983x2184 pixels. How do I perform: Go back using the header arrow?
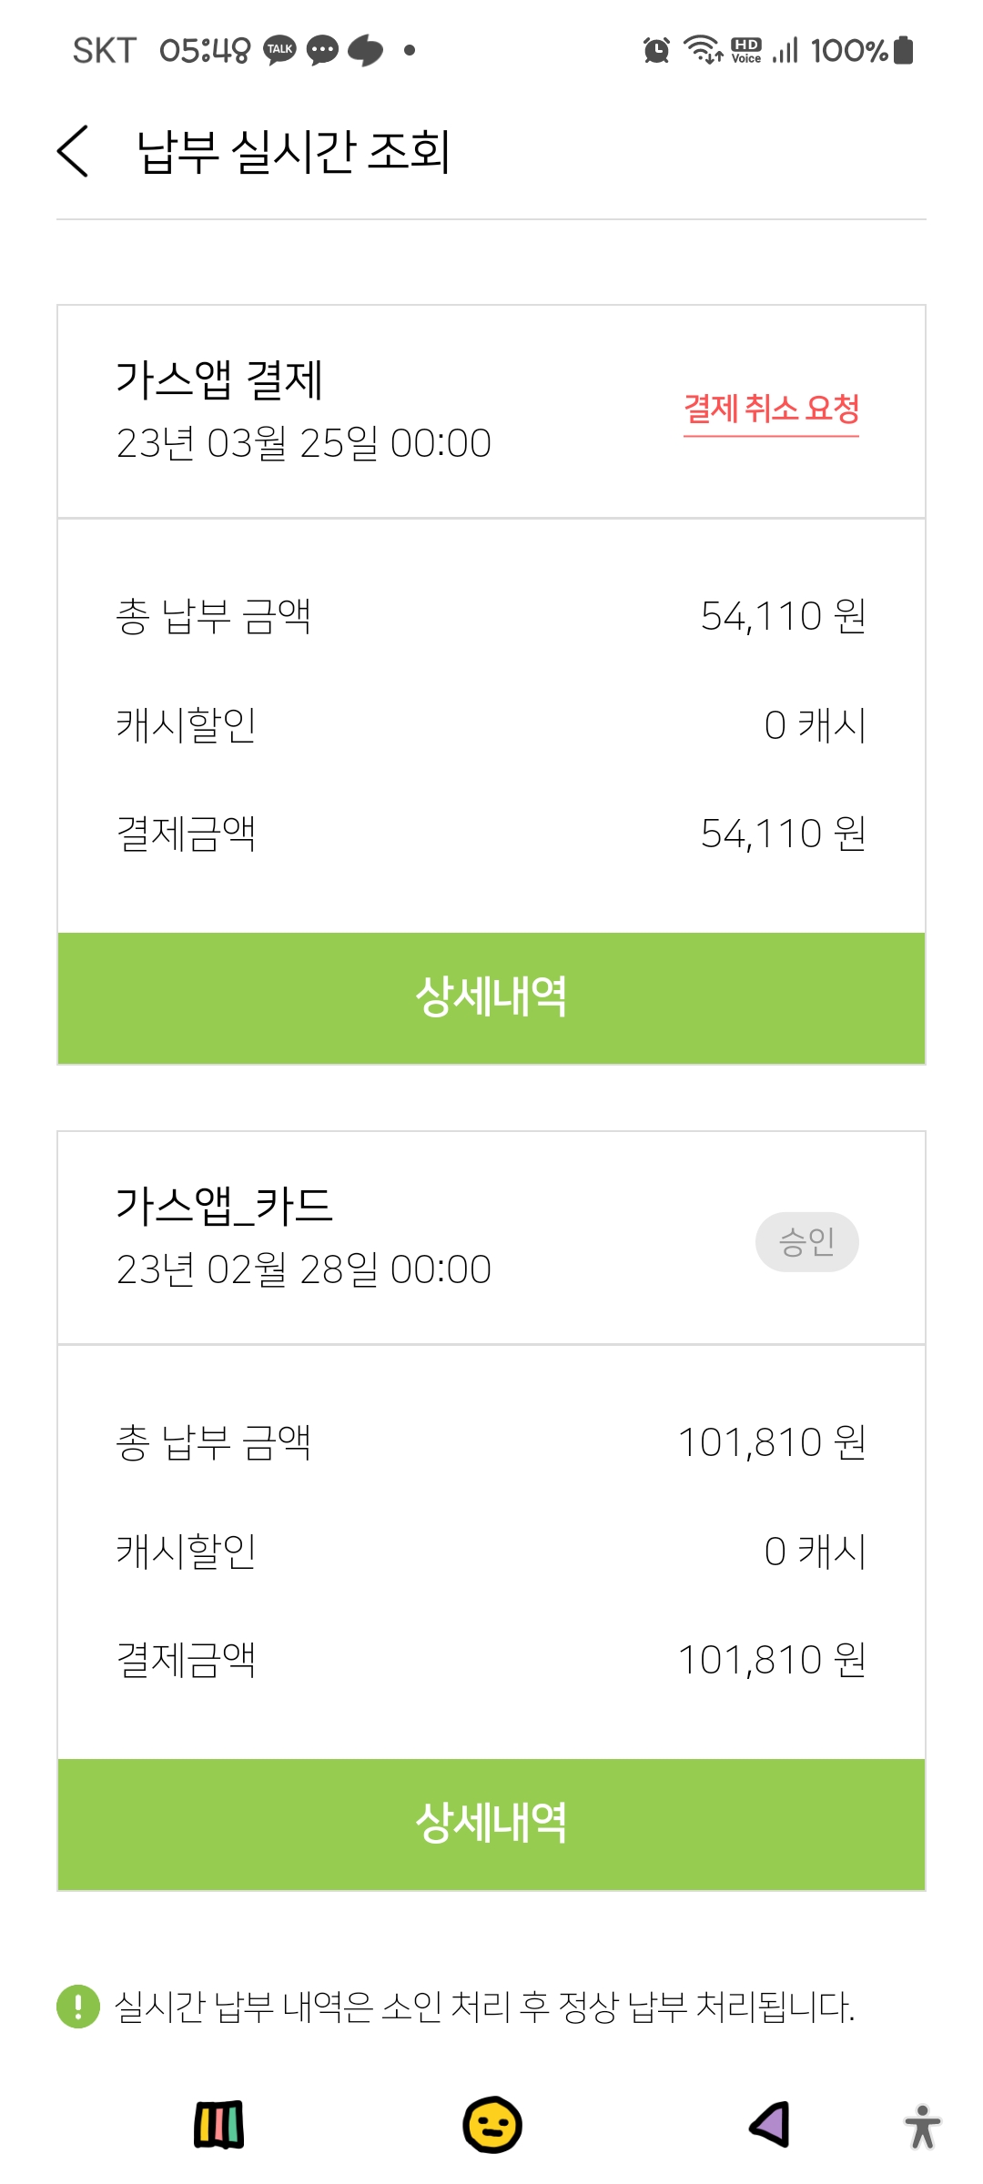tap(73, 151)
